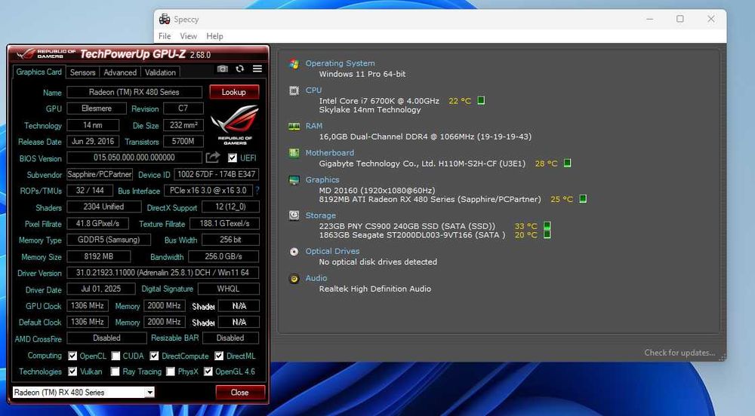755x416 pixels.
Task: Open the Storage section link
Action: [321, 216]
